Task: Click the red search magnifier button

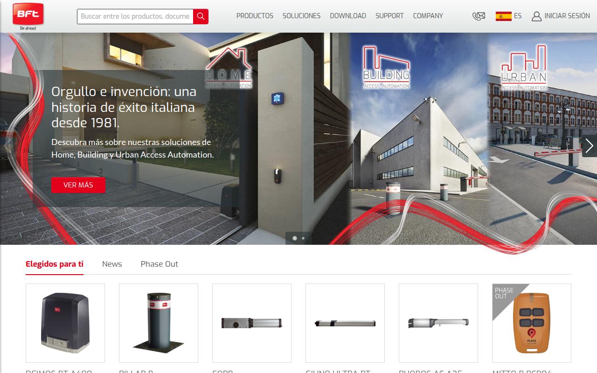Action: coord(201,16)
